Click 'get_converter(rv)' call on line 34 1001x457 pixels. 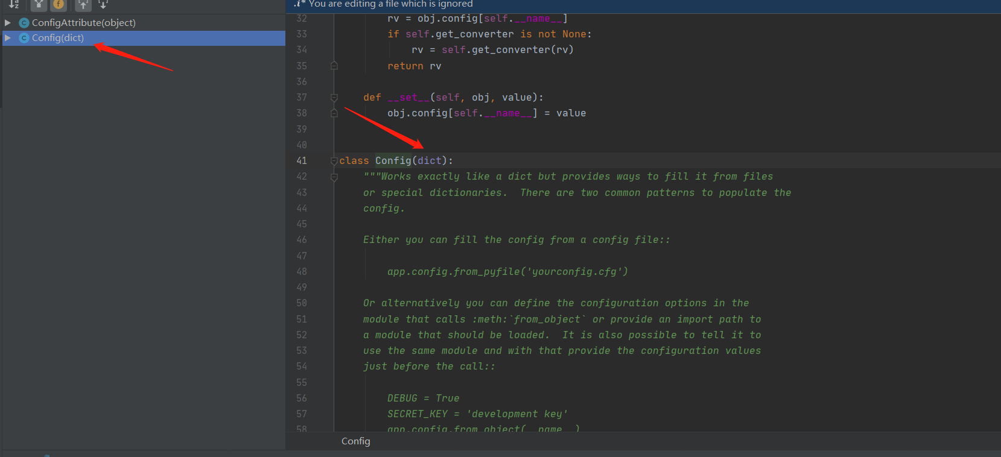523,49
